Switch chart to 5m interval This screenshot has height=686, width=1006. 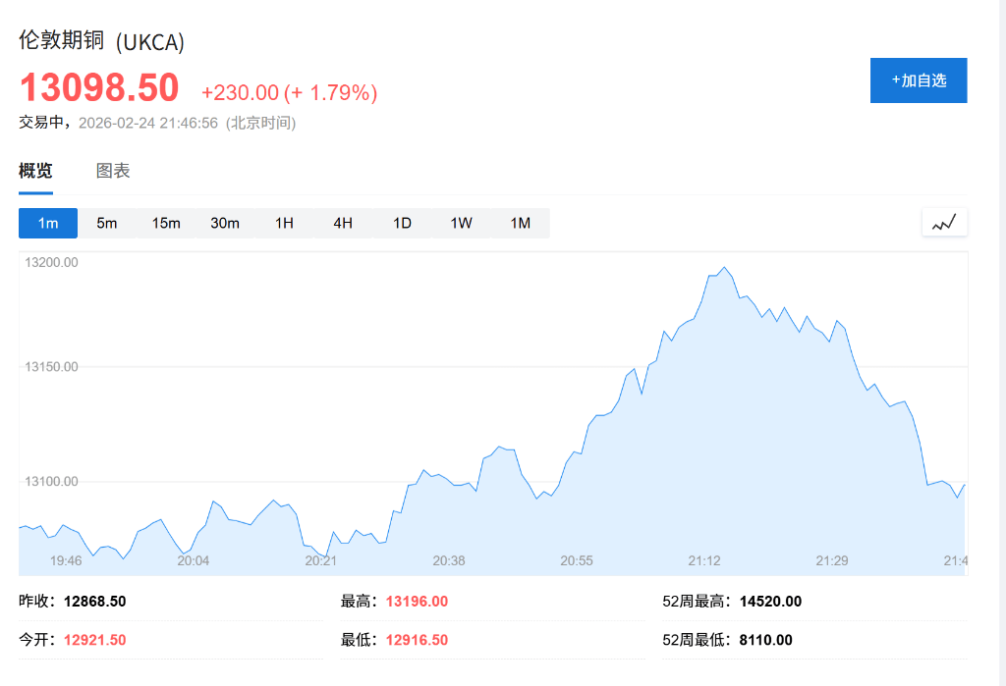pos(107,223)
